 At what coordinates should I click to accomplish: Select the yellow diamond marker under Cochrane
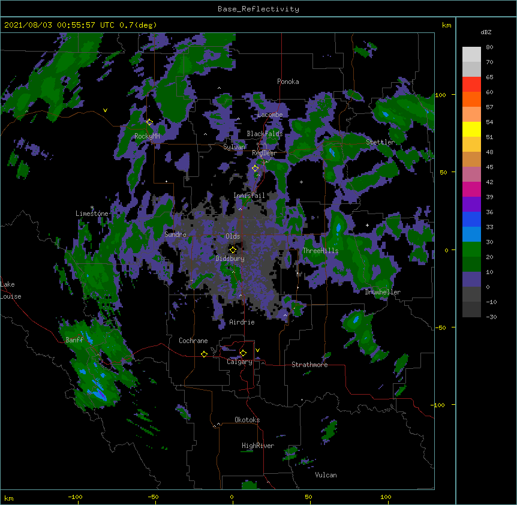pyautogui.click(x=204, y=354)
